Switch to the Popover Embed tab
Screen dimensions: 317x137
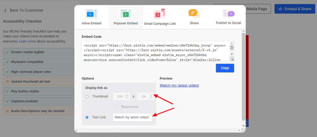coord(126,17)
